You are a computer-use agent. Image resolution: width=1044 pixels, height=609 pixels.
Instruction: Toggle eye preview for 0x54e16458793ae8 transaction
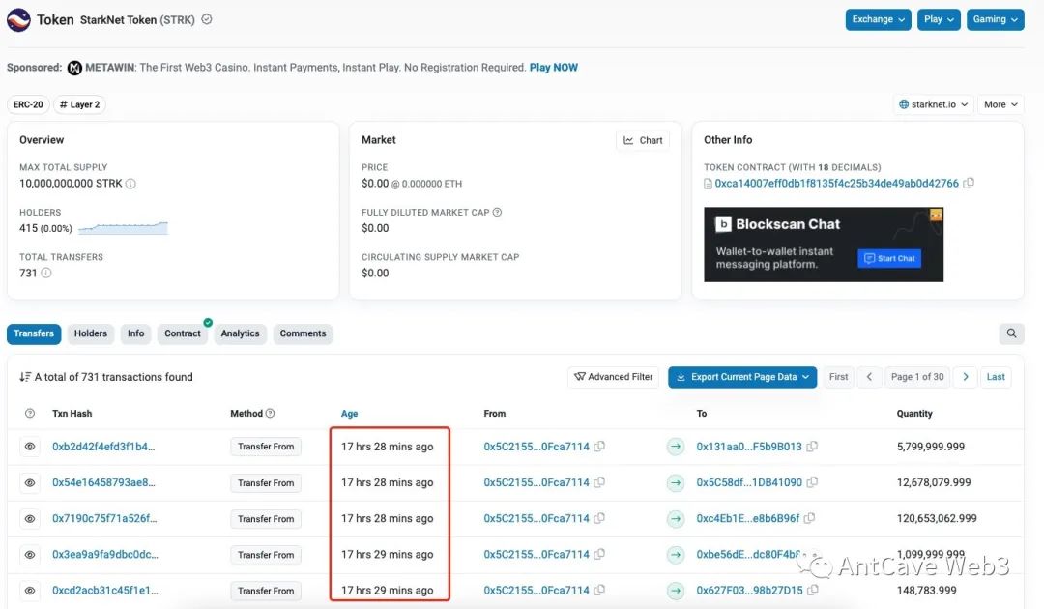pos(30,482)
